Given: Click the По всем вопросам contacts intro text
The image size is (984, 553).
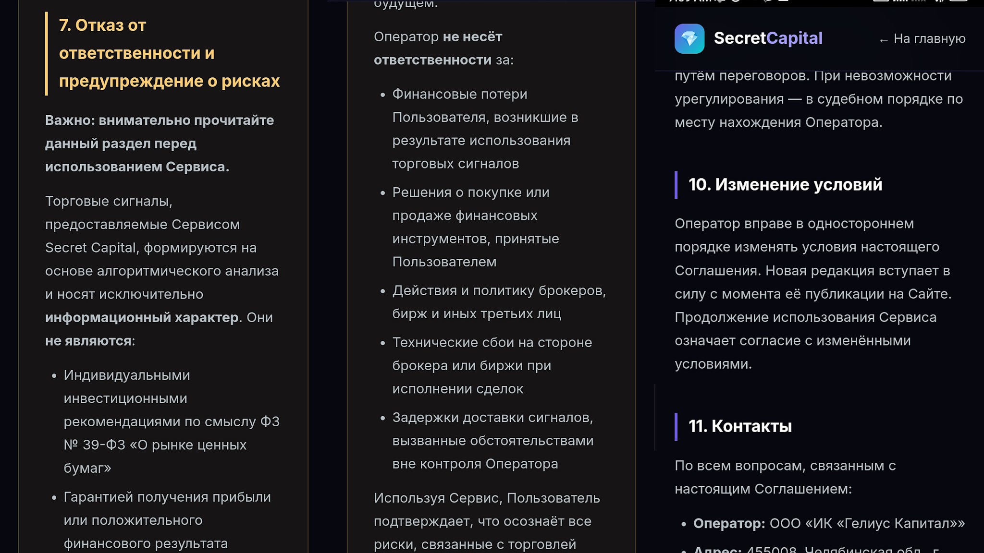Looking at the screenshot, I should (x=785, y=477).
